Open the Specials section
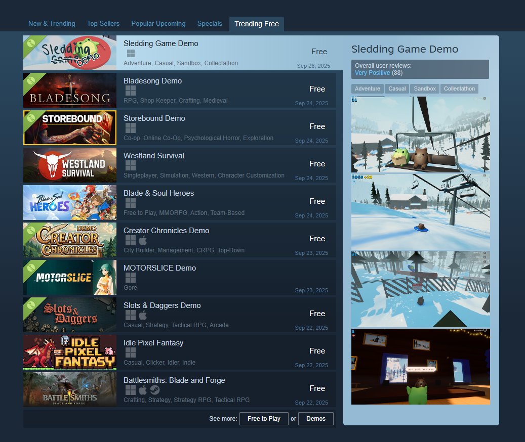This screenshot has height=442, width=525. pos(210,23)
